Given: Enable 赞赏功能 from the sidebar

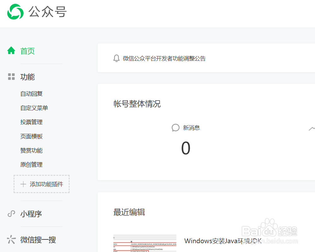Looking at the screenshot, I should 31,150.
